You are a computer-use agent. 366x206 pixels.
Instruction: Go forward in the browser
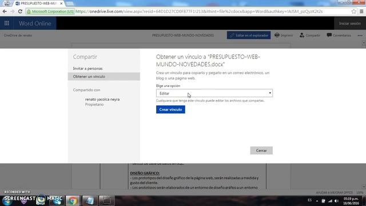click(x=13, y=11)
